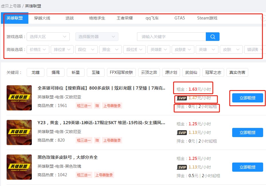Click the SVIP badge of the 800多皮肤 listing
Viewport: 266px width, 186px height.
click(x=182, y=98)
